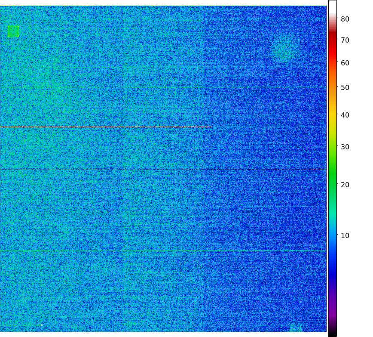The image size is (373, 337).
Task: Click the 50 tick label on colorbar
Action: 345,87
